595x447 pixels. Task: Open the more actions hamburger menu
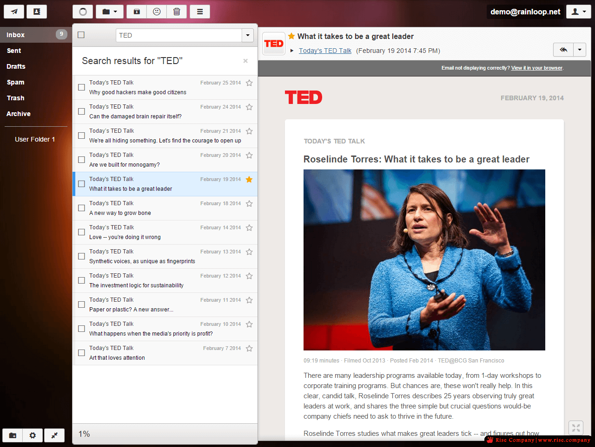point(200,12)
